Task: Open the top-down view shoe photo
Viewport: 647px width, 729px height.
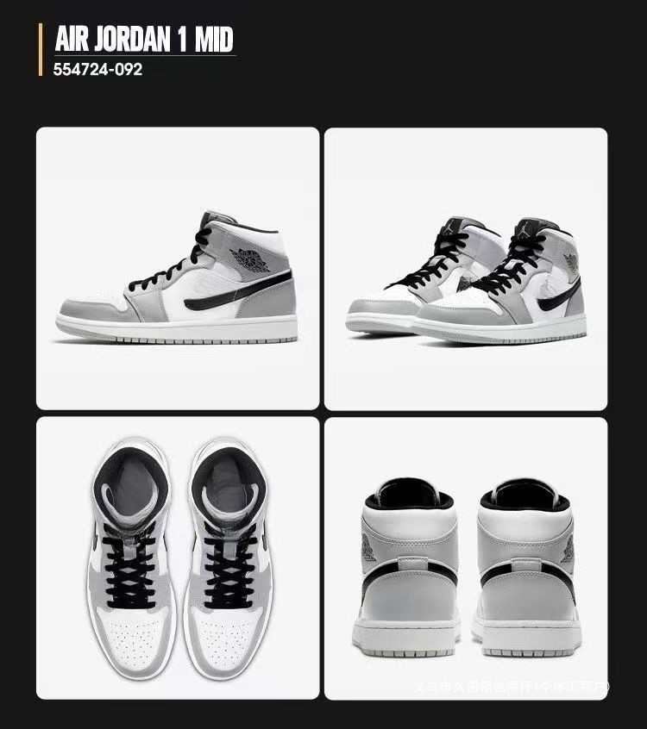Action: pyautogui.click(x=178, y=558)
